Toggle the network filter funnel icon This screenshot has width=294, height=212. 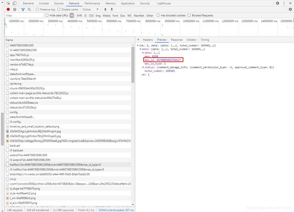coord(23,9)
